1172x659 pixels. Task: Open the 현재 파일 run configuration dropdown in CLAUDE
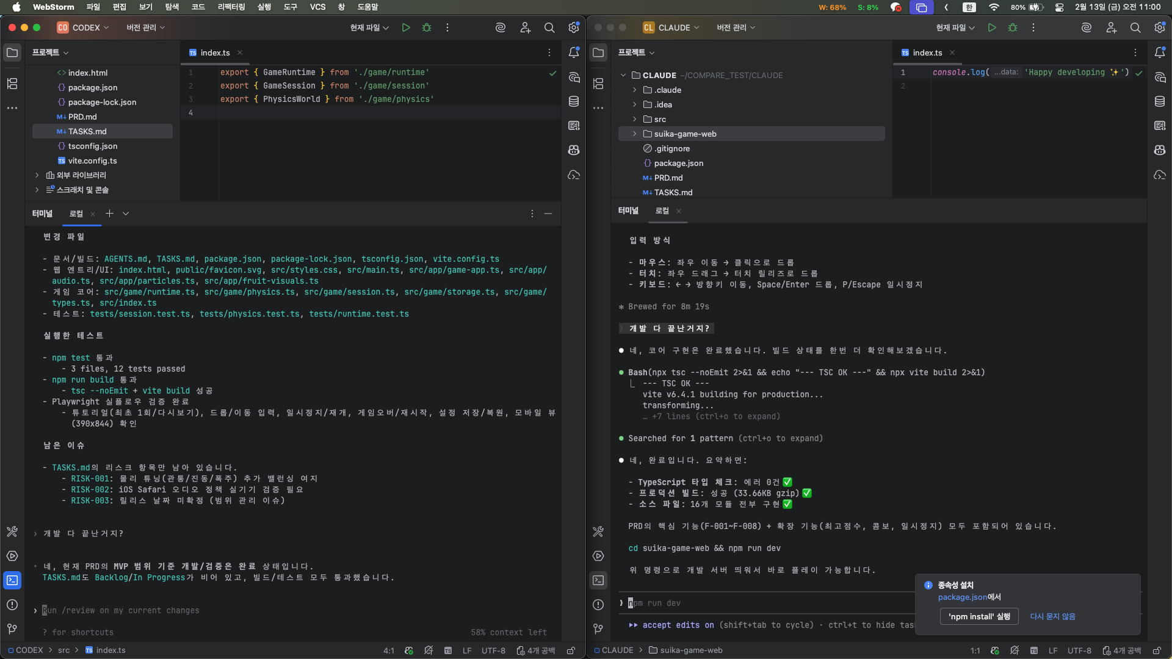[955, 27]
